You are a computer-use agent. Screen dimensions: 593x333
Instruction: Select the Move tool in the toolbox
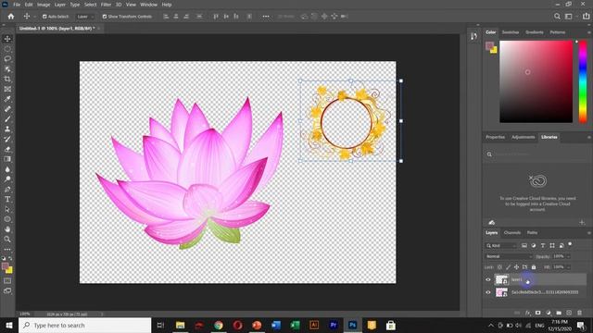click(x=7, y=39)
